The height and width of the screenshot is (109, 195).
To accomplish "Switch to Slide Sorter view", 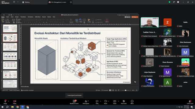I will coord(113,90).
